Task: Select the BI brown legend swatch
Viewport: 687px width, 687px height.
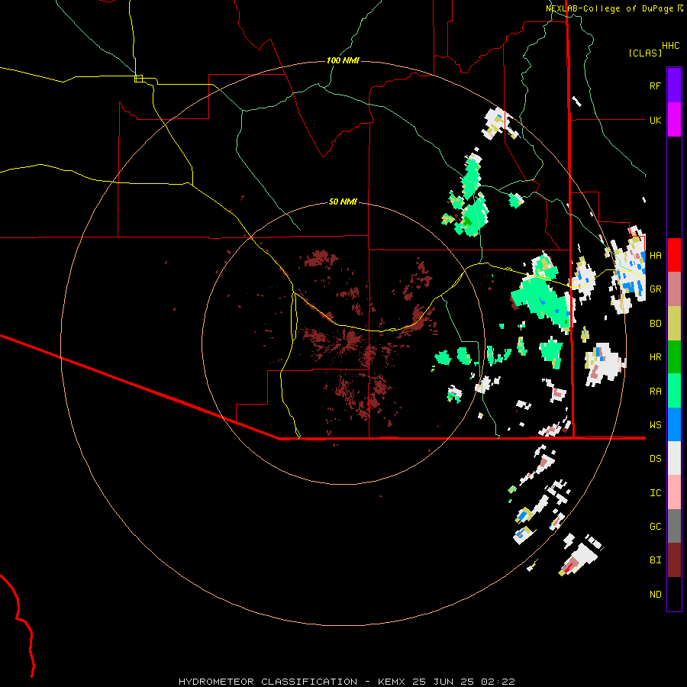Action: point(674,560)
